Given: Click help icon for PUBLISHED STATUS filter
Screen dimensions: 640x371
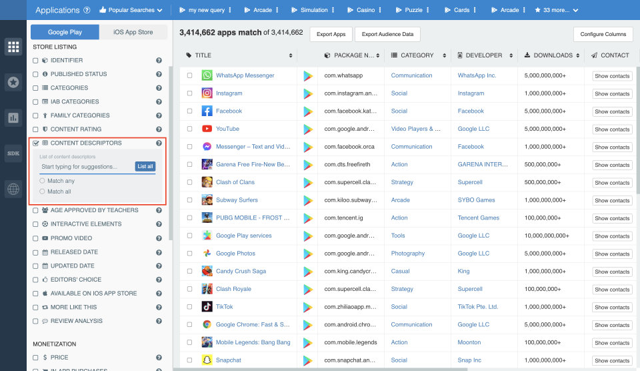Looking at the screenshot, I should pyautogui.click(x=159, y=74).
